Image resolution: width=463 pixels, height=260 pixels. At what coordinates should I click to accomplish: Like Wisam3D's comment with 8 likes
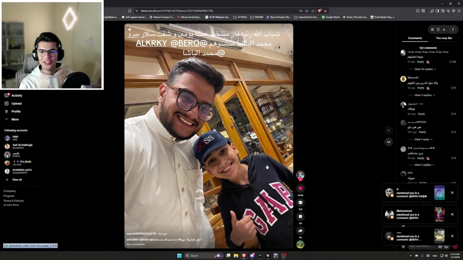coord(452,88)
